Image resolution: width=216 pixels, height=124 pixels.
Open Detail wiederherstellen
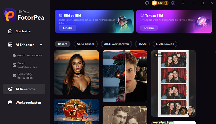(27, 65)
